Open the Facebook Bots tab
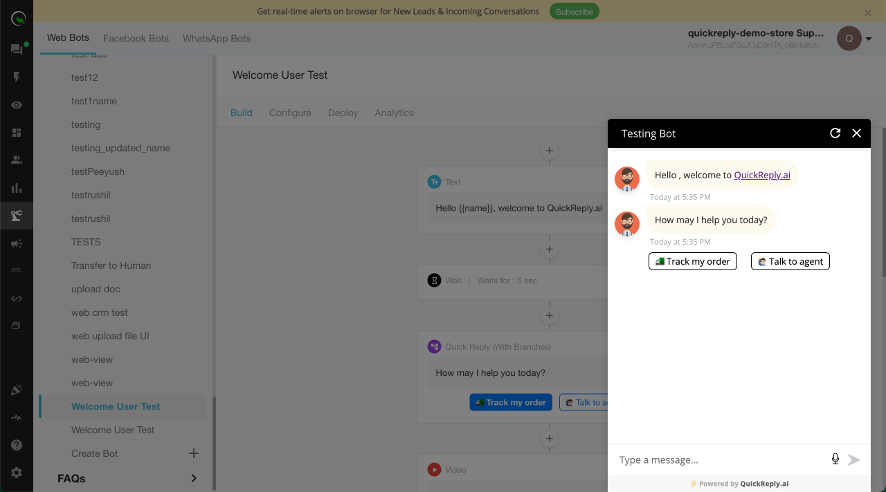Image resolution: width=886 pixels, height=492 pixels. (136, 39)
